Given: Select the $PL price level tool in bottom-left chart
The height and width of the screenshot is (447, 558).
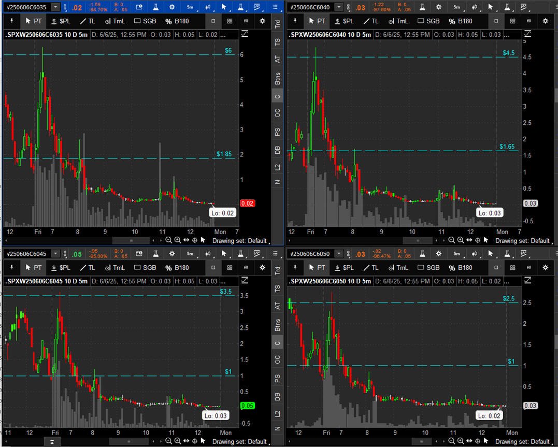Looking at the screenshot, I should coord(61,268).
